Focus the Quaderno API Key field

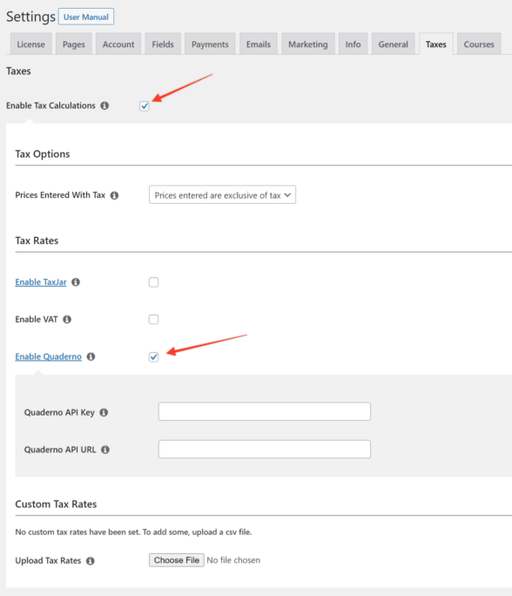pyautogui.click(x=265, y=411)
